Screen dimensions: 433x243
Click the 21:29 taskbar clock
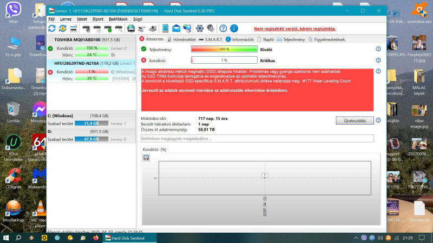(x=408, y=238)
